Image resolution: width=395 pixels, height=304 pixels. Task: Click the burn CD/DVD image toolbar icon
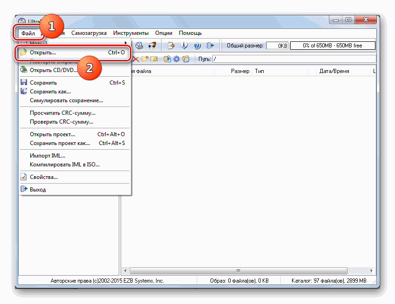click(x=152, y=46)
